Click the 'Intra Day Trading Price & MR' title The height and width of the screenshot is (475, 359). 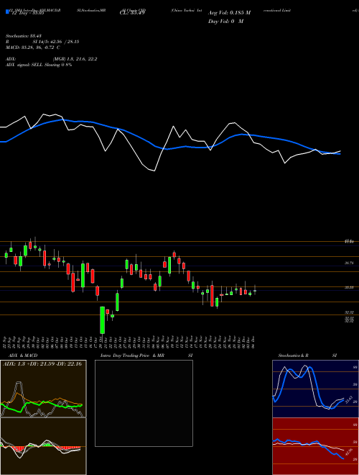click(132, 356)
